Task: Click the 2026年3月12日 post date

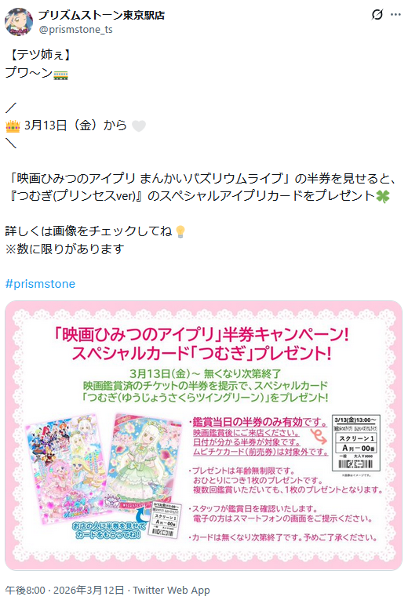Action: [x=89, y=590]
